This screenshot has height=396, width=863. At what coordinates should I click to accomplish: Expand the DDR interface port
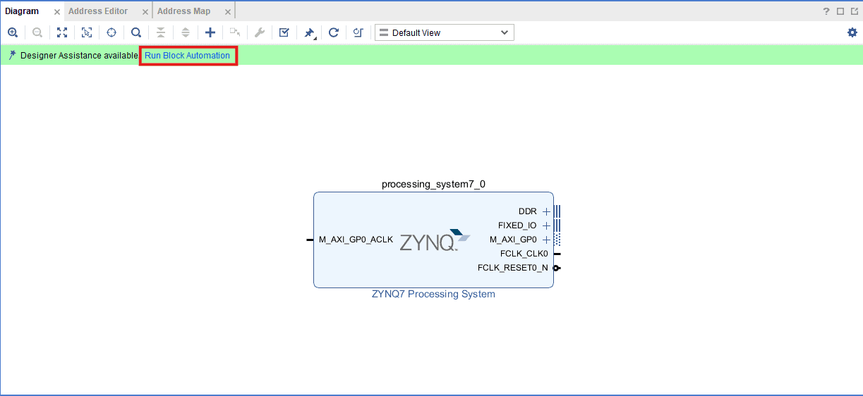tap(546, 211)
